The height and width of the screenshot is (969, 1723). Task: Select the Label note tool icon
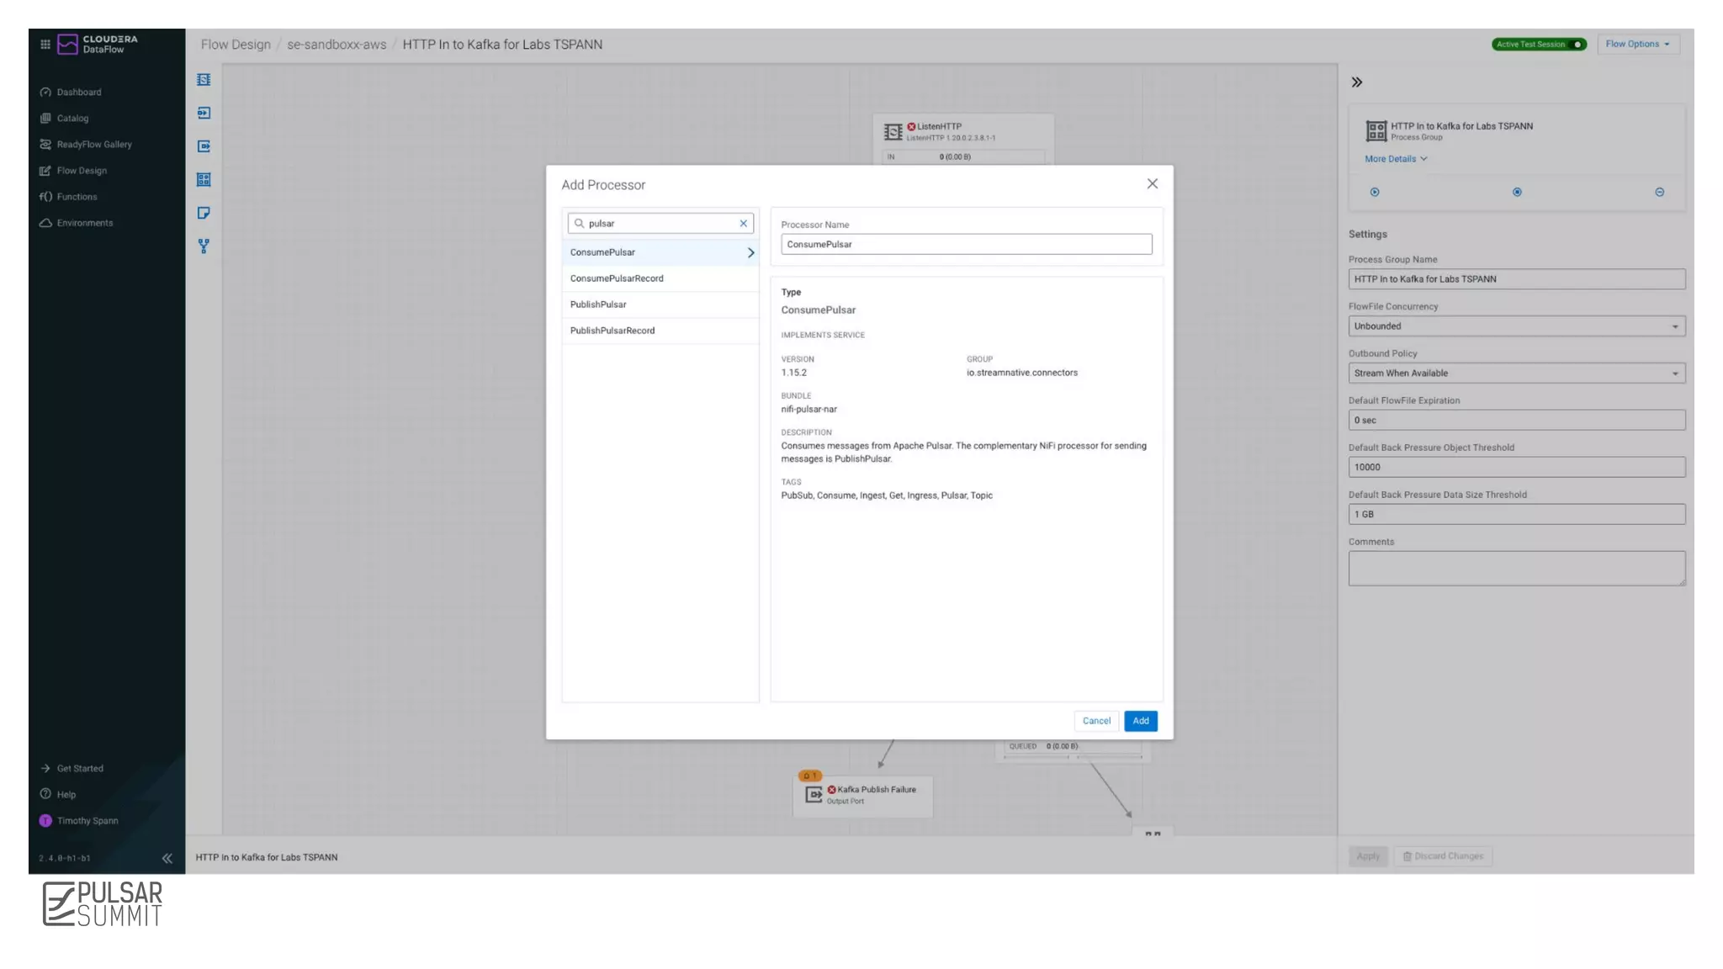click(x=204, y=213)
